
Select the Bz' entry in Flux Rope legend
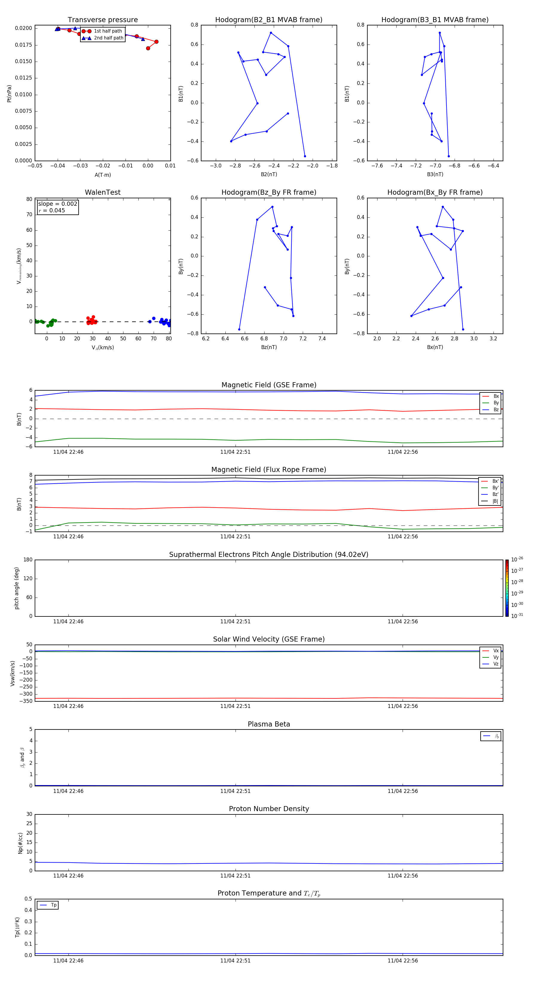(x=490, y=494)
